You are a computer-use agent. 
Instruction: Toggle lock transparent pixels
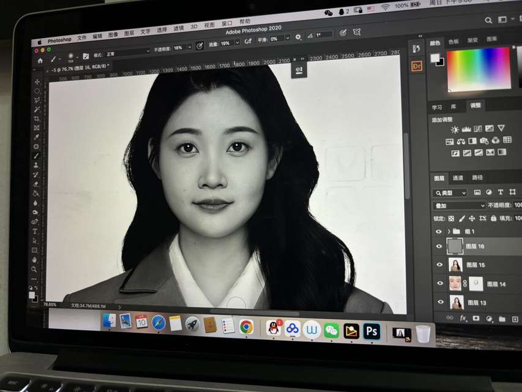click(x=452, y=219)
